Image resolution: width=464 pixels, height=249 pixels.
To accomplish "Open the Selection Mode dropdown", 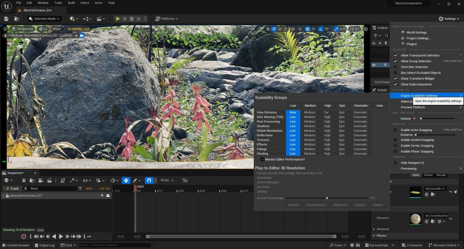I will [x=45, y=19].
